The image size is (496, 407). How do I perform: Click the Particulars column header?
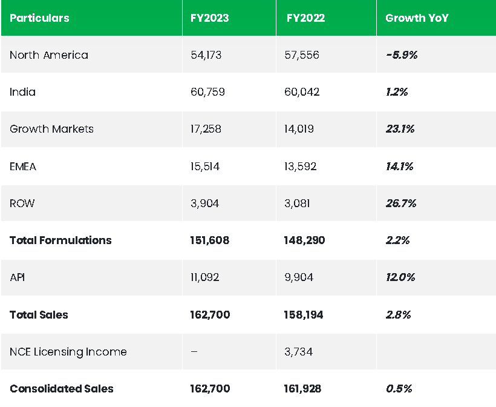point(39,18)
